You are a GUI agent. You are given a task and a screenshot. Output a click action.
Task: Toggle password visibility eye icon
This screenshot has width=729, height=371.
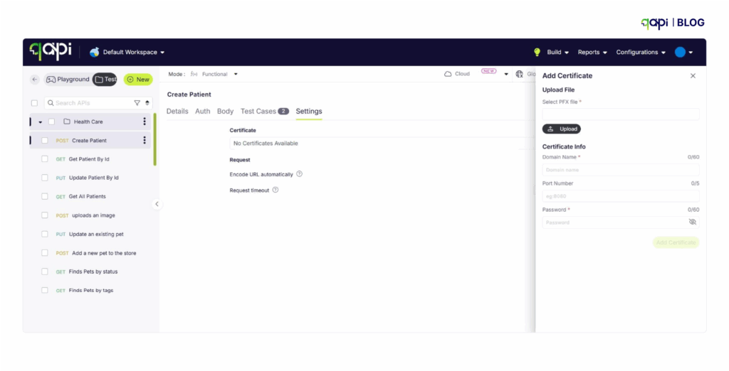click(692, 222)
